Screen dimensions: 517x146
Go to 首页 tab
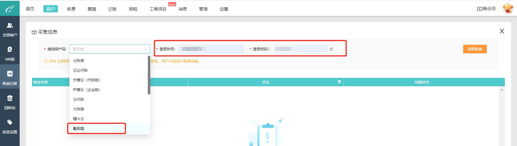(x=30, y=9)
